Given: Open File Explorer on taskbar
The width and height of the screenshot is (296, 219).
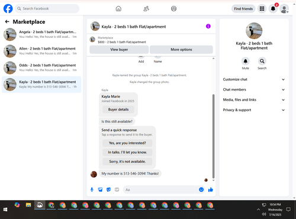Looking at the screenshot, I should pyautogui.click(x=28, y=205).
